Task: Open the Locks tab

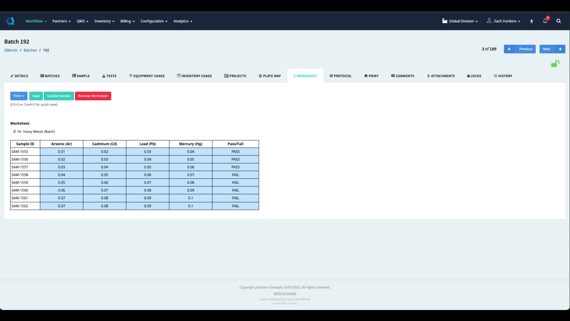Action: pos(474,76)
